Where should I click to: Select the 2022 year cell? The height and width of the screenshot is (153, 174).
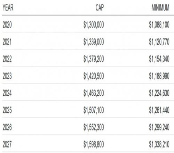pyautogui.click(x=7, y=59)
